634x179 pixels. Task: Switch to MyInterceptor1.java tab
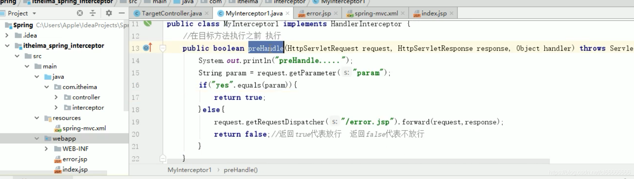(x=254, y=13)
